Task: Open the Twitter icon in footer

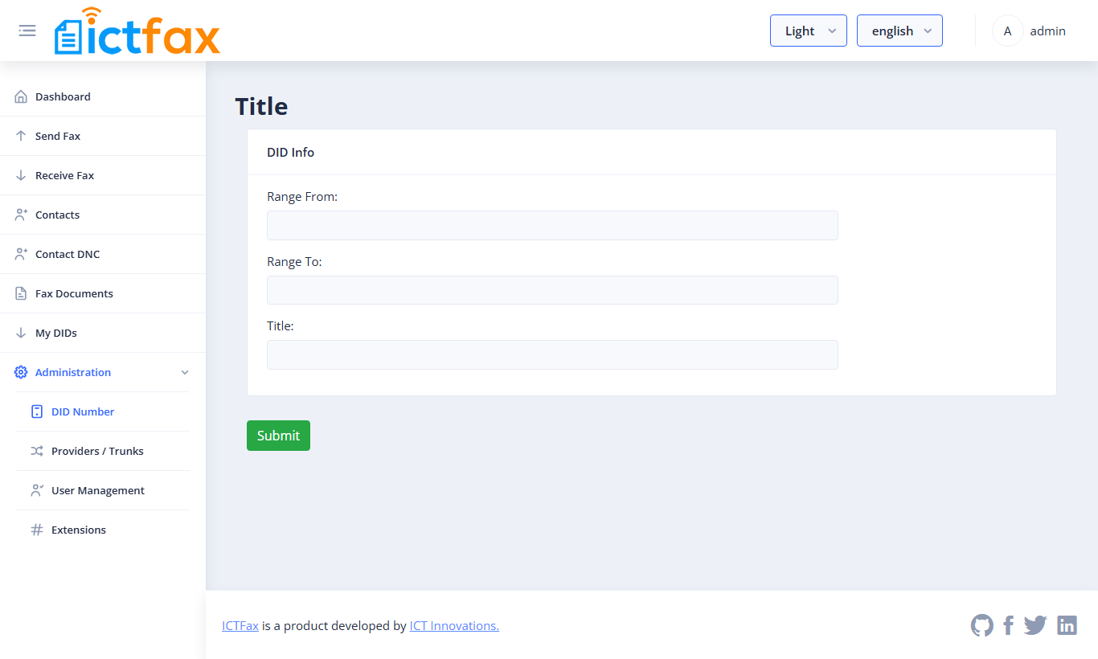Action: 1035,625
